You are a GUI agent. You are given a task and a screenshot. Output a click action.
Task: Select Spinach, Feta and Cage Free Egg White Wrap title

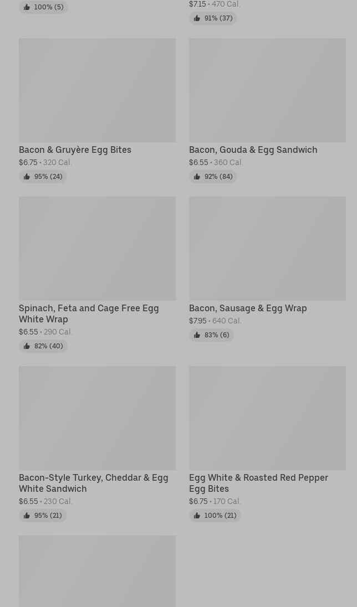[x=89, y=313]
